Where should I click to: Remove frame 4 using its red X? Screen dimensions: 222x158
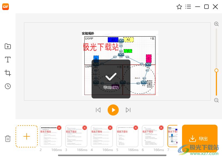coord(110,128)
